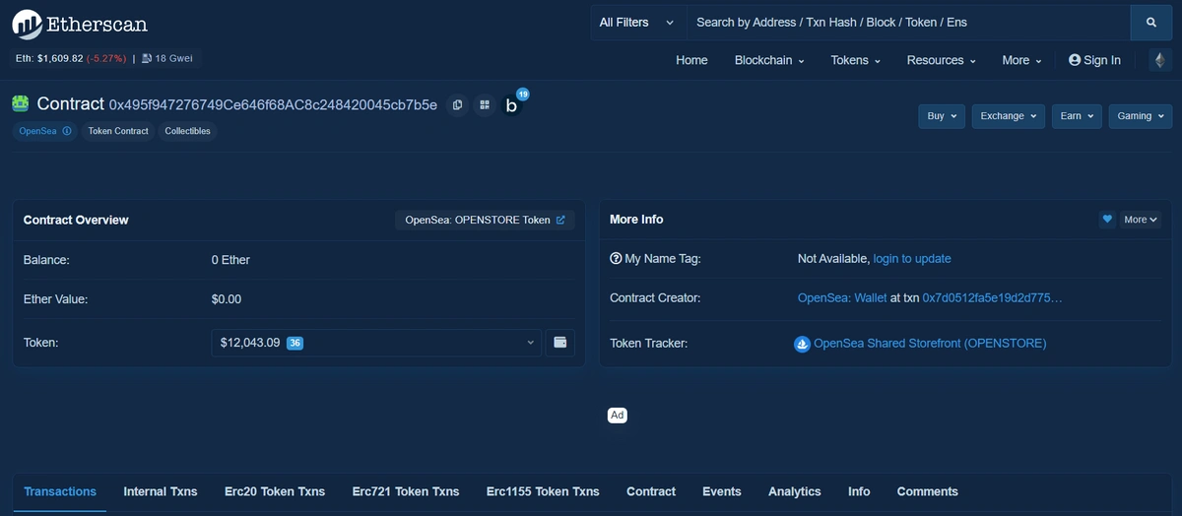Open creation txn 0x7d0512fa5e19d2d775 link
Viewport: 1182px width, 516px height.
993,297
